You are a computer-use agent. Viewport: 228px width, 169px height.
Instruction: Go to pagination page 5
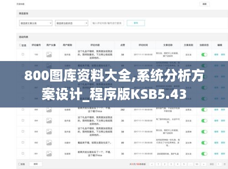click(x=184, y=164)
